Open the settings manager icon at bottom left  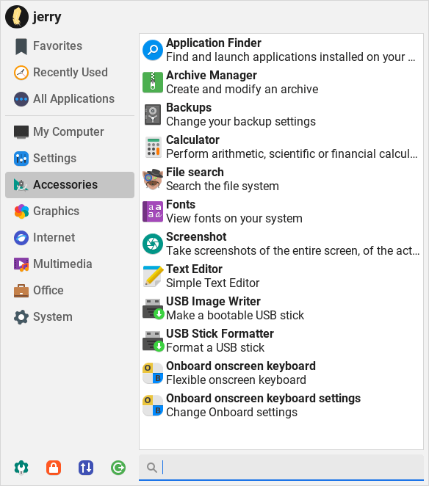[21, 468]
